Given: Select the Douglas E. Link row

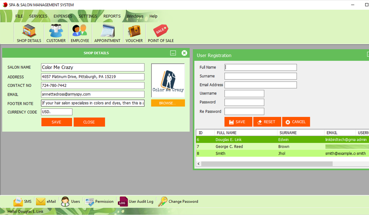Looking at the screenshot, I should (282, 140).
